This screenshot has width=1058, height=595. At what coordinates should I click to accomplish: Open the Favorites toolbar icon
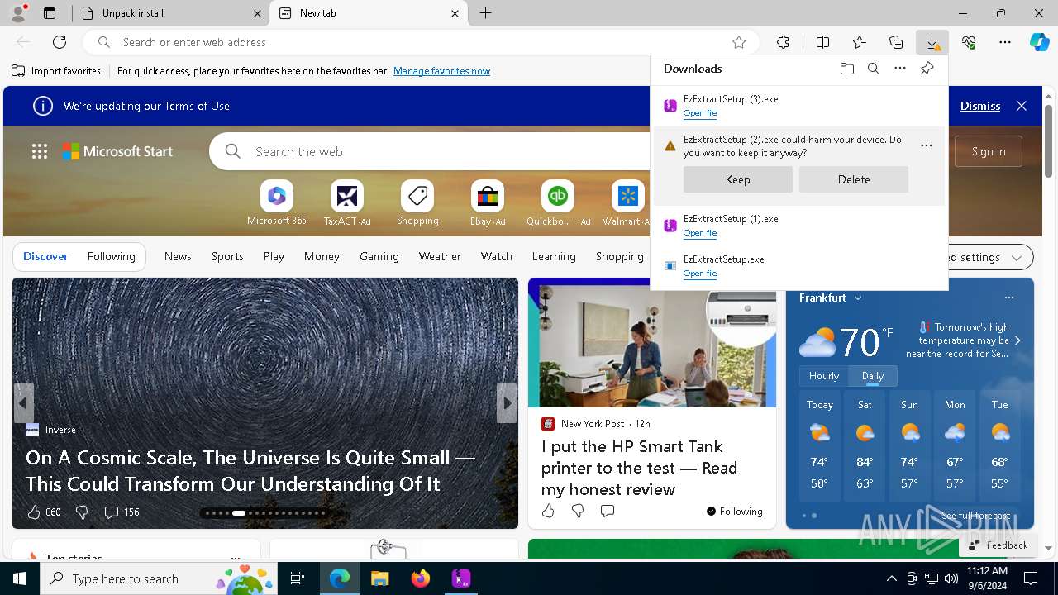tap(860, 42)
